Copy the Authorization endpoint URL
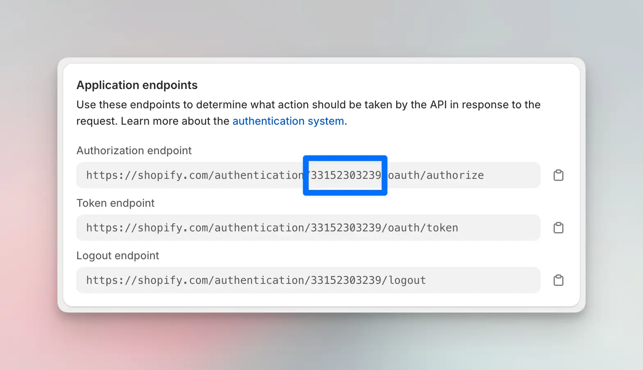The image size is (643, 370). point(558,175)
